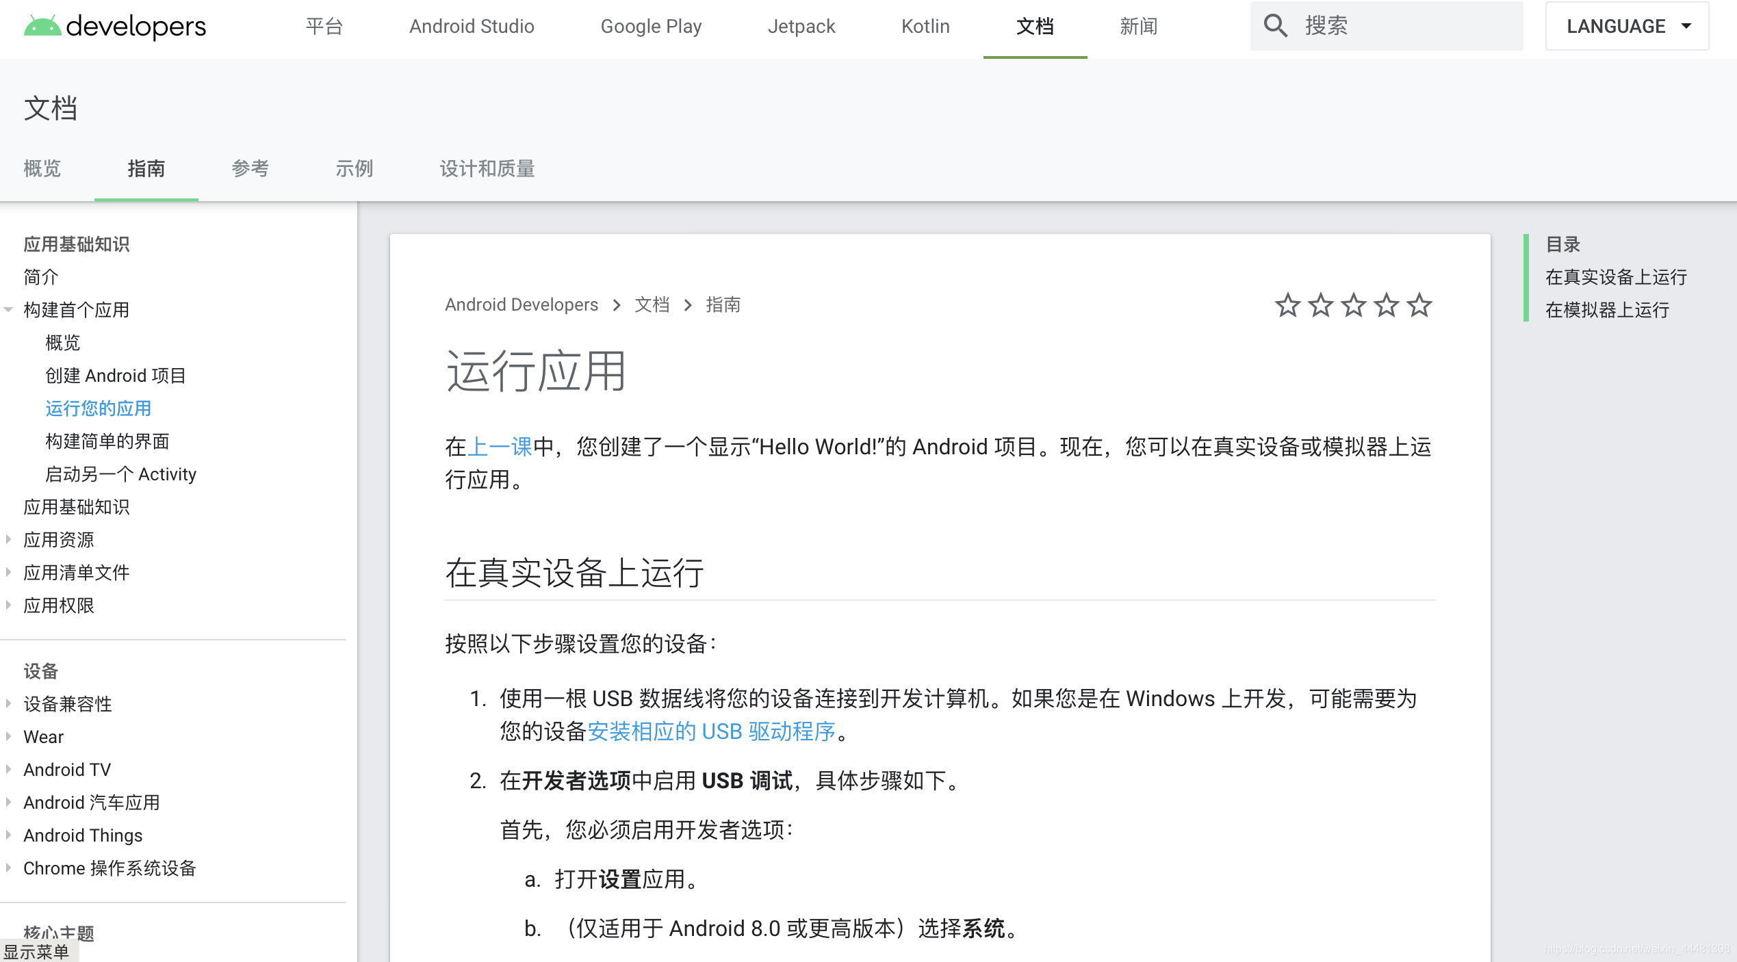Open 新闻 in top navigation

(1139, 26)
